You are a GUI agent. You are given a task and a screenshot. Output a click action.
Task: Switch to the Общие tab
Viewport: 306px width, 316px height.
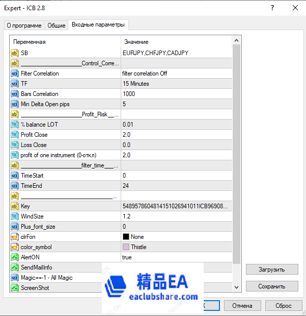(57, 26)
